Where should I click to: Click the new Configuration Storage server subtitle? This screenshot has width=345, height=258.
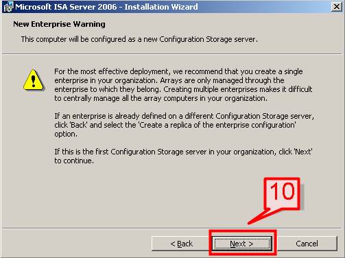pyautogui.click(x=139, y=39)
